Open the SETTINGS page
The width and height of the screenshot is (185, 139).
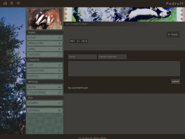click(x=45, y=111)
